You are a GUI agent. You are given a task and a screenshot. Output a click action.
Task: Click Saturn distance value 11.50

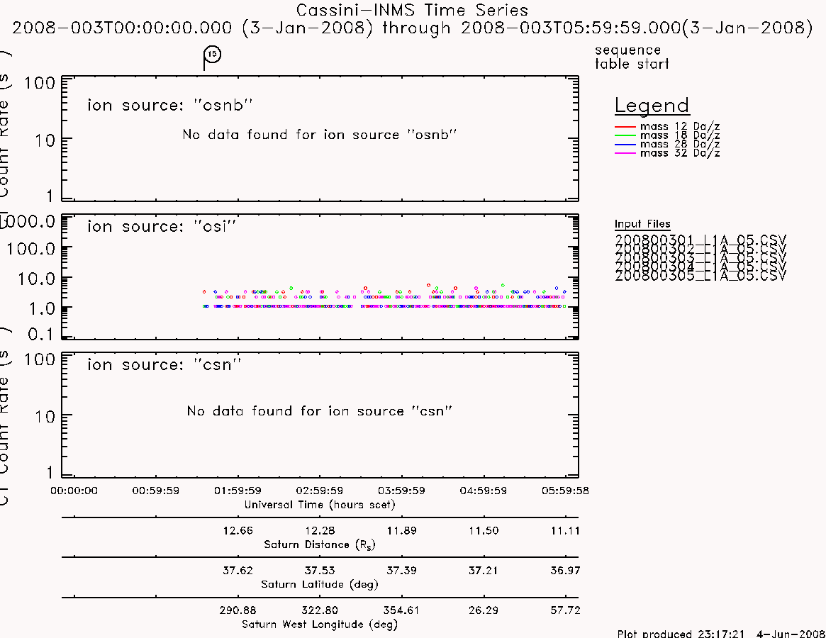(x=484, y=530)
